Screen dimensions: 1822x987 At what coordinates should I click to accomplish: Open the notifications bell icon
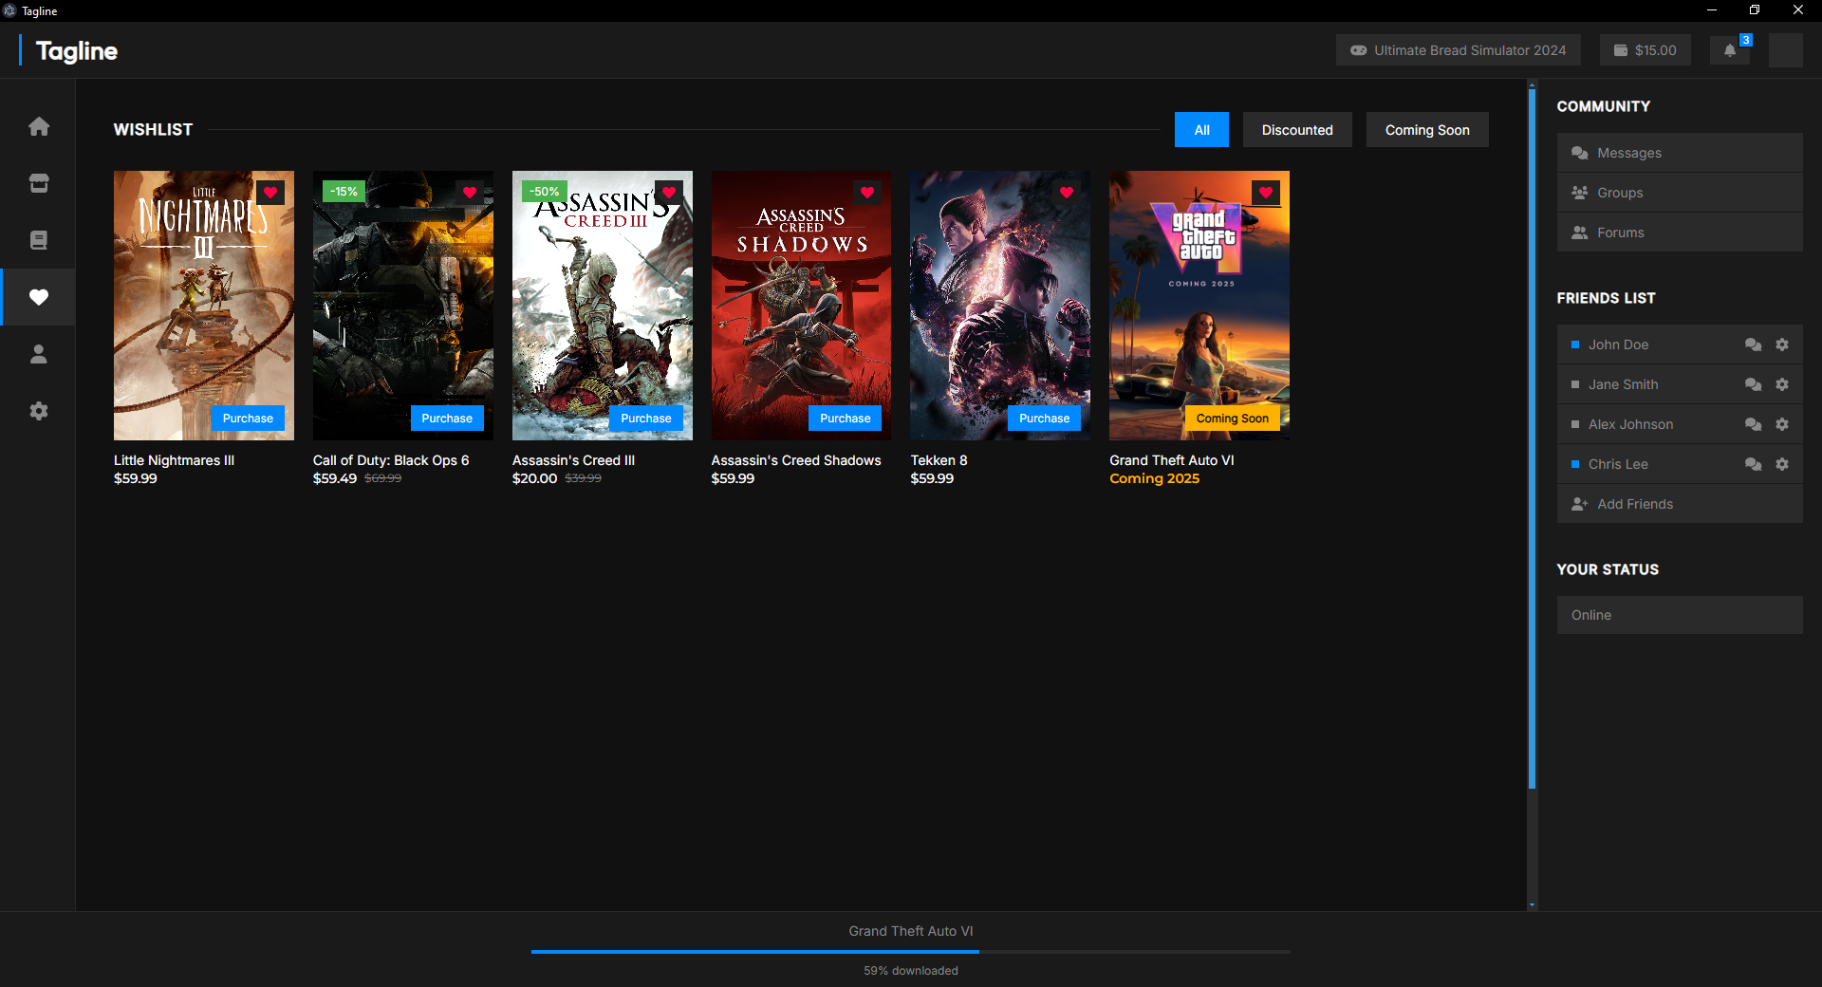pos(1730,50)
